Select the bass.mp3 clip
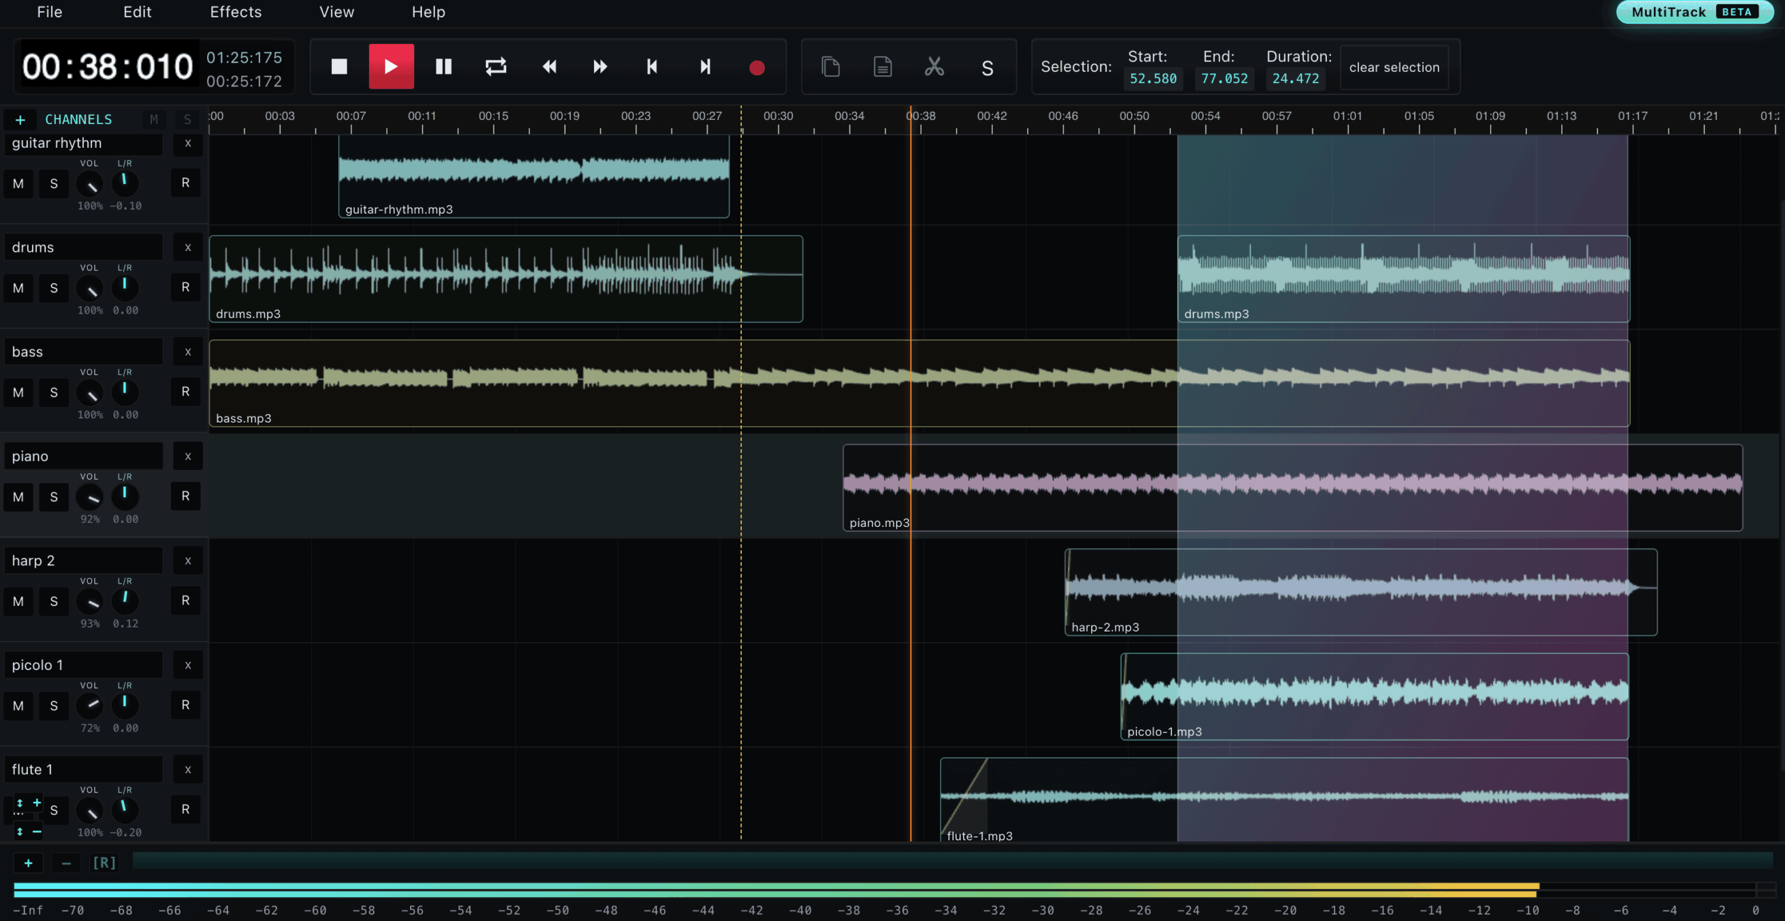 [920, 383]
